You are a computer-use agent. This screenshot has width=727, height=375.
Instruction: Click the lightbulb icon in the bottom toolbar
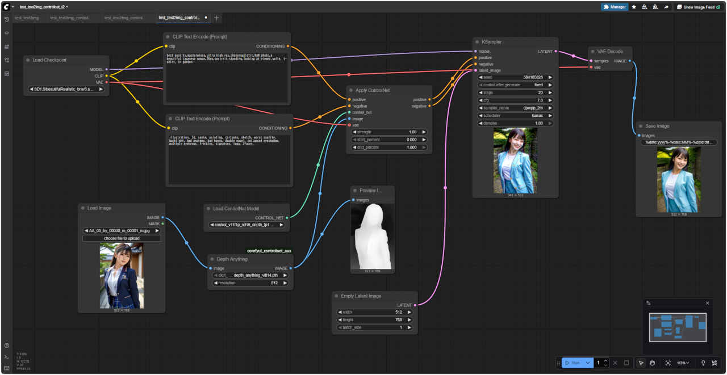click(x=703, y=363)
